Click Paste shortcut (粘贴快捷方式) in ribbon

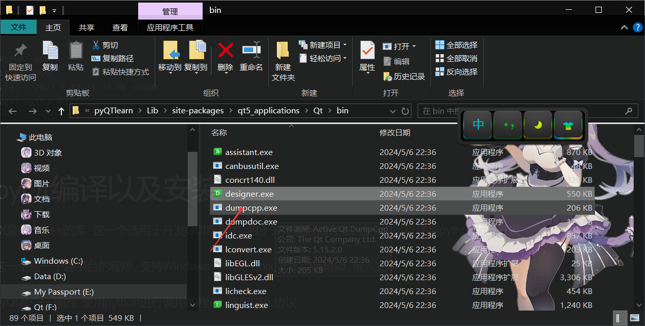point(121,72)
